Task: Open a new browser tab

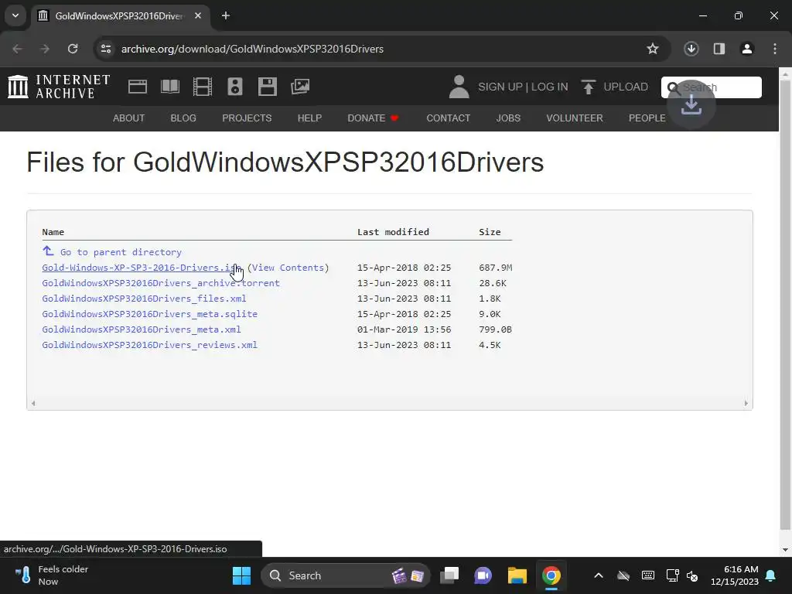Action: point(226,15)
